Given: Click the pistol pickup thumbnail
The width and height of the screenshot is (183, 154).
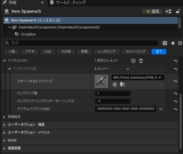Looking at the screenshot, I should pos(102,82).
